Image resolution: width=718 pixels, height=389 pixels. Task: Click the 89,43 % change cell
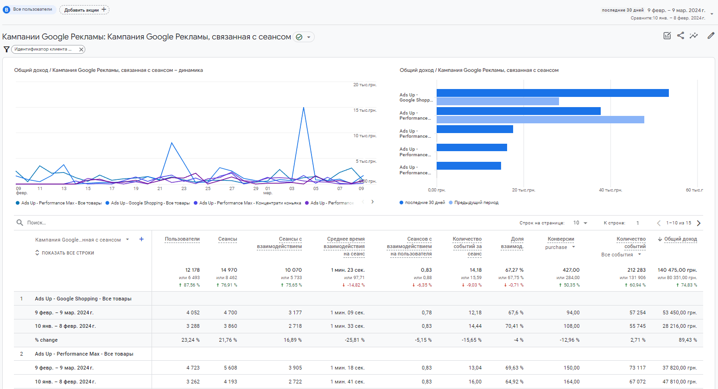pos(688,340)
